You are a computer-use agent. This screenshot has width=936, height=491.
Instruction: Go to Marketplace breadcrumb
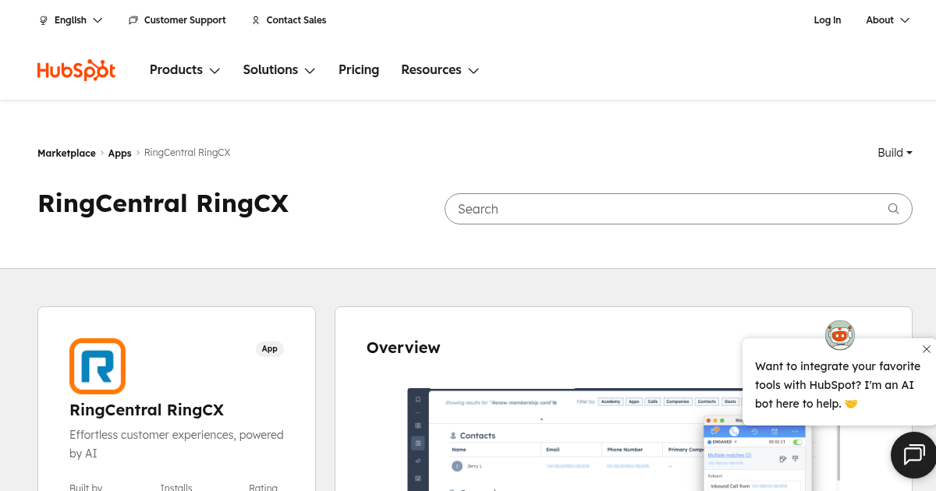coord(66,154)
